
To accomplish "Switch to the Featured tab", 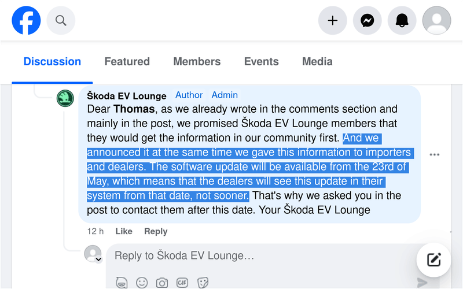I will pyautogui.click(x=127, y=61).
